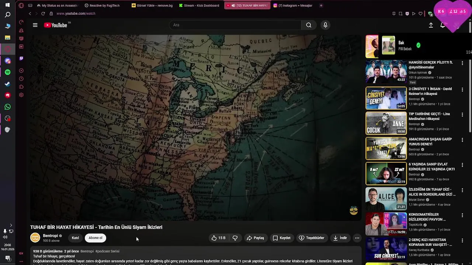472x265 pixels.
Task: Click the Opera GX main menu logo
Action: 21,6
